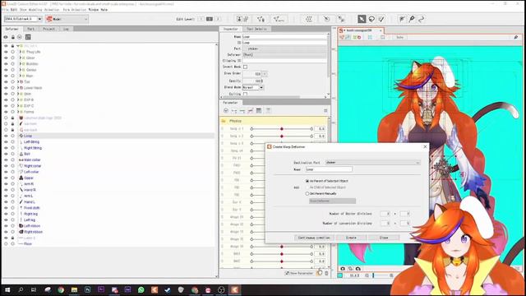The height and width of the screenshot is (296, 526).
Task: Click the Edit Mesh Manually toolbar icon
Action: point(261,19)
